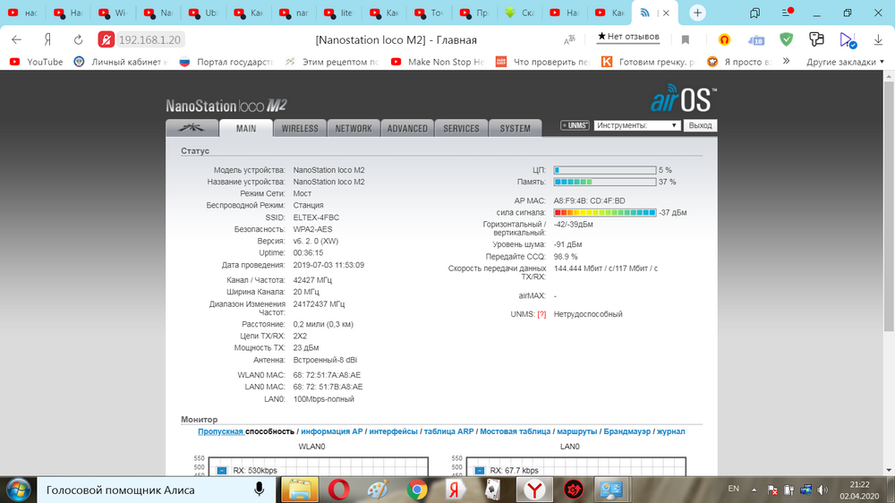Switch to the SERVICES tab
This screenshot has width=895, height=503.
click(461, 129)
